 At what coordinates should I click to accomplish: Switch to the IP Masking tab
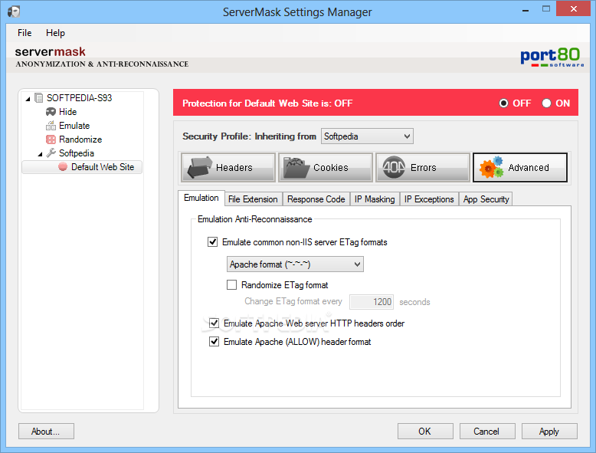tap(375, 199)
